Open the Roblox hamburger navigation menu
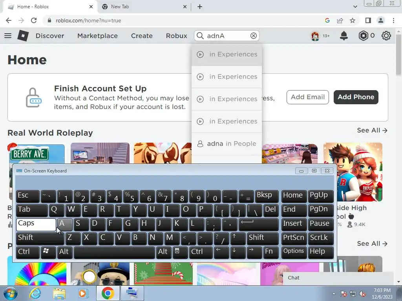 click(x=8, y=36)
